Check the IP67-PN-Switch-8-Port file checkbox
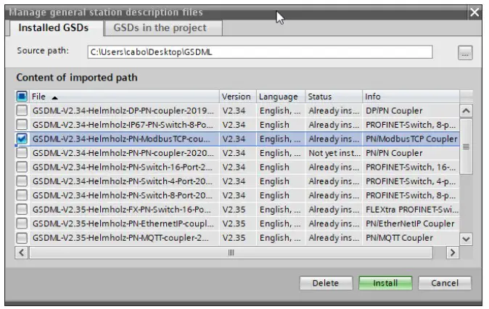 pos(22,125)
